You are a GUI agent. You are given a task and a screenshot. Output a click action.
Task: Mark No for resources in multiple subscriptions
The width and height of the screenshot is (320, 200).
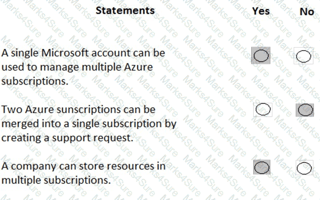pos(304,168)
